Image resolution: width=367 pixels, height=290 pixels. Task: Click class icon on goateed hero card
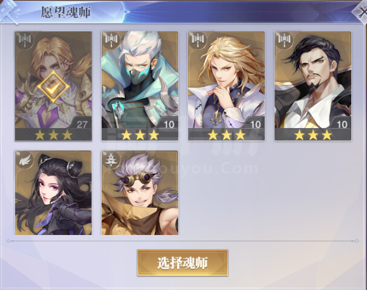(x=285, y=40)
